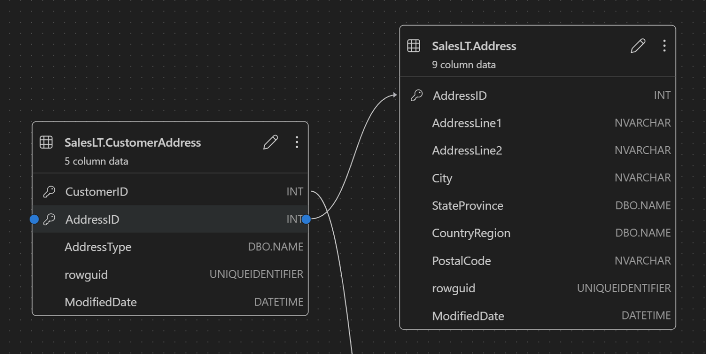Click the key icon beside AddressID in CustomerAddress
This screenshot has height=354, width=706.
pos(48,219)
